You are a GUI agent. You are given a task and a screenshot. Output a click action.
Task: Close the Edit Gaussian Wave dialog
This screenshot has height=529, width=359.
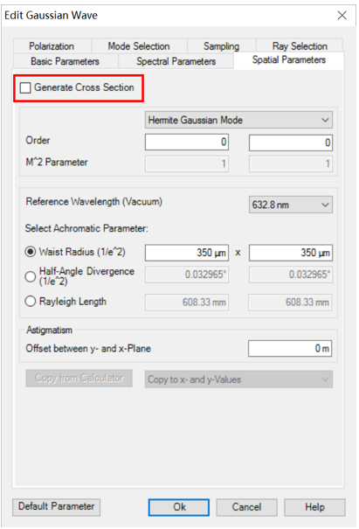[342, 15]
